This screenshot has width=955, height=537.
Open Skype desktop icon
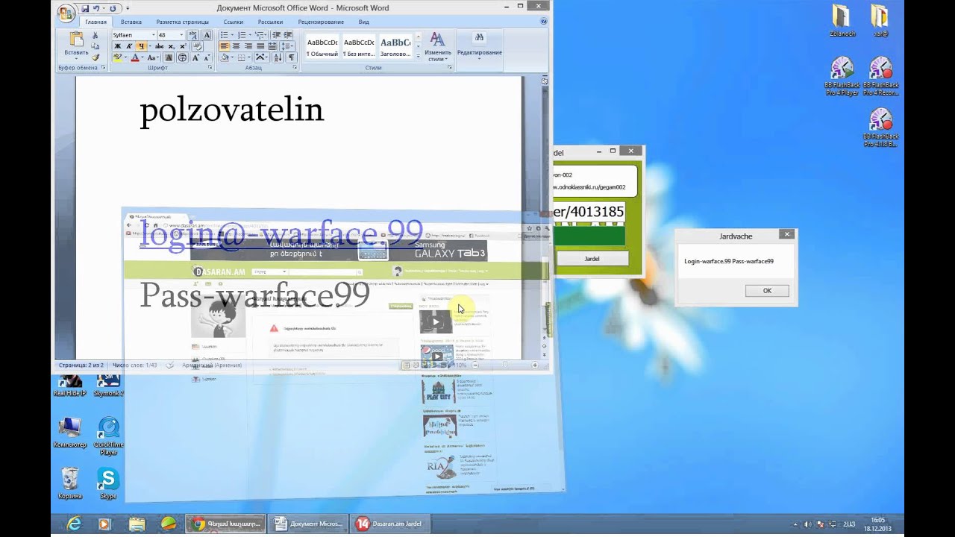click(x=108, y=481)
